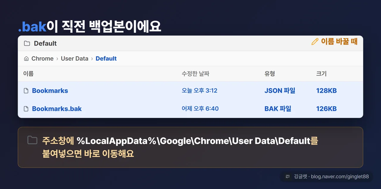Click the small icon before 깅글렛 in the footer
This screenshot has height=189, width=381.
pos(288,177)
